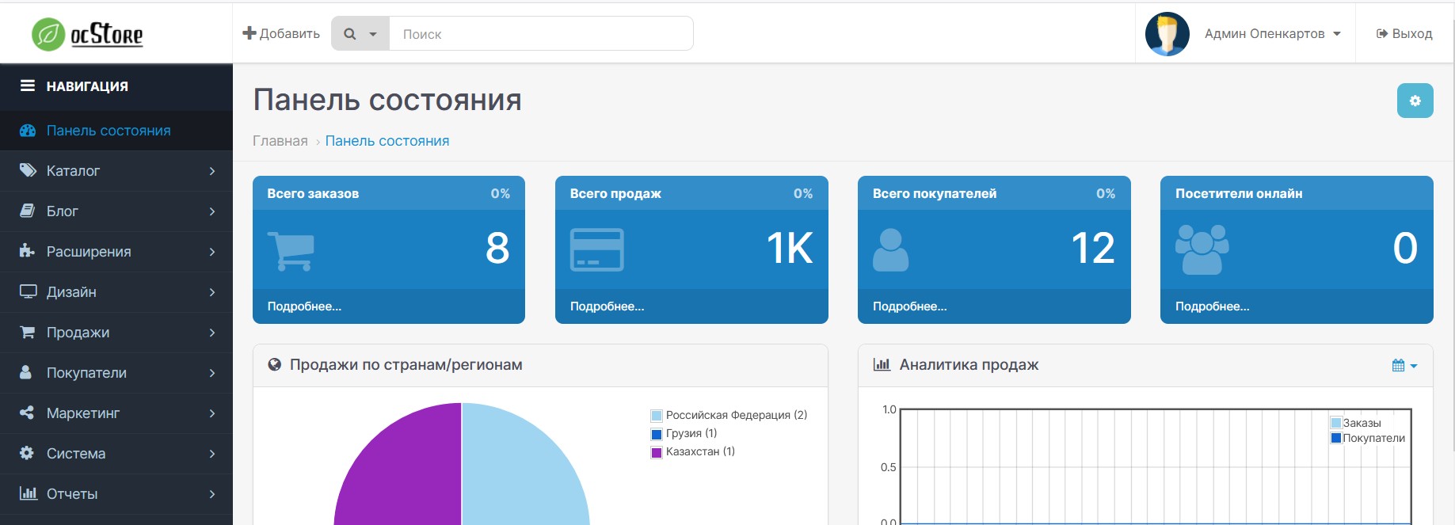This screenshot has width=1455, height=525.
Task: Log out using the Выход link
Action: (x=1404, y=34)
